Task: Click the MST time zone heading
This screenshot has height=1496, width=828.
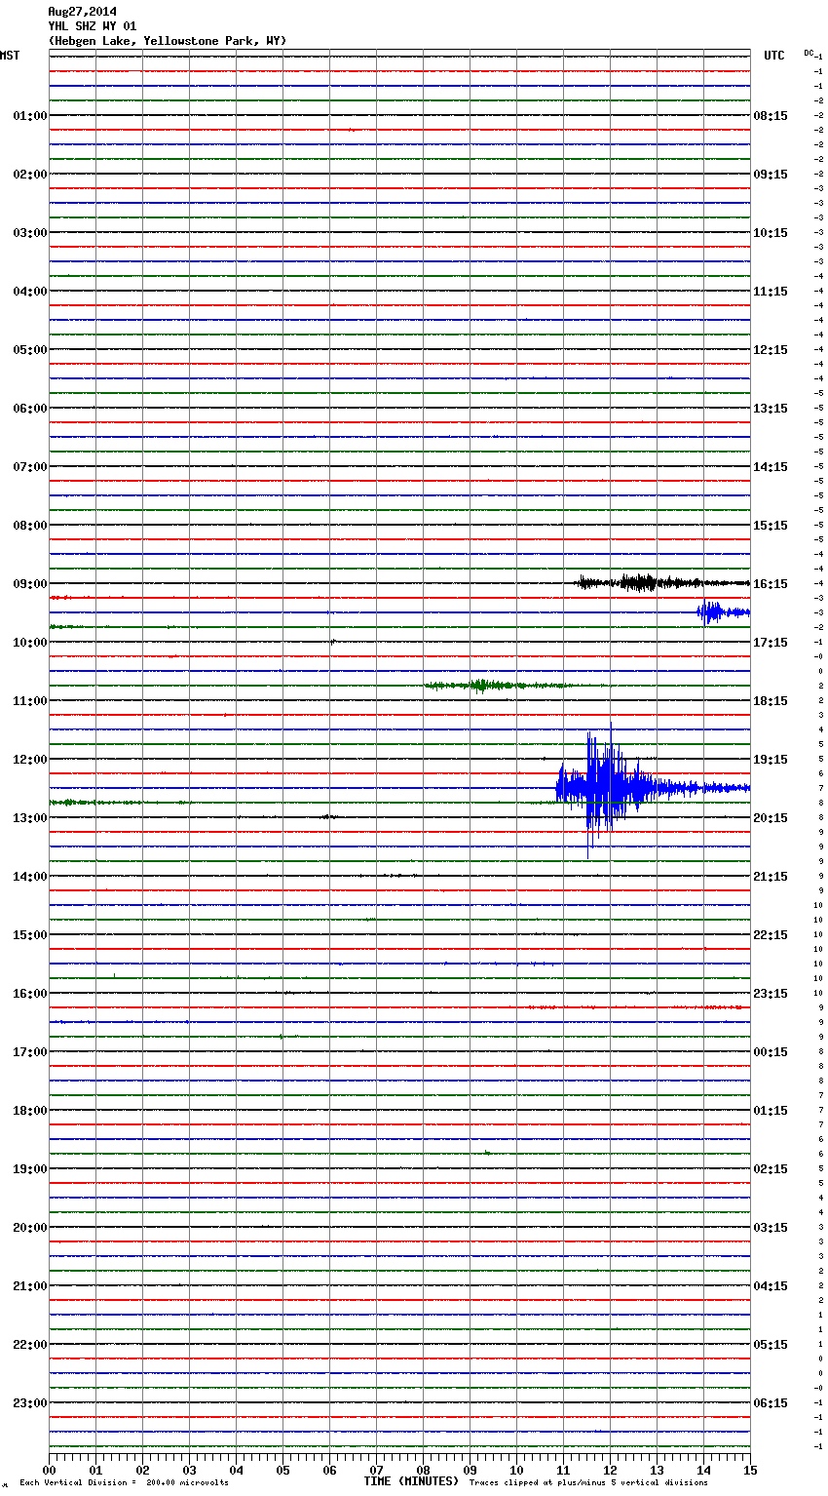Action: coord(10,56)
